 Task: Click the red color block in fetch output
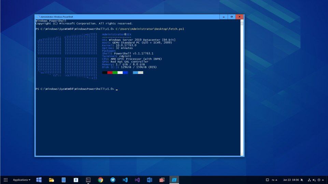point(110,73)
